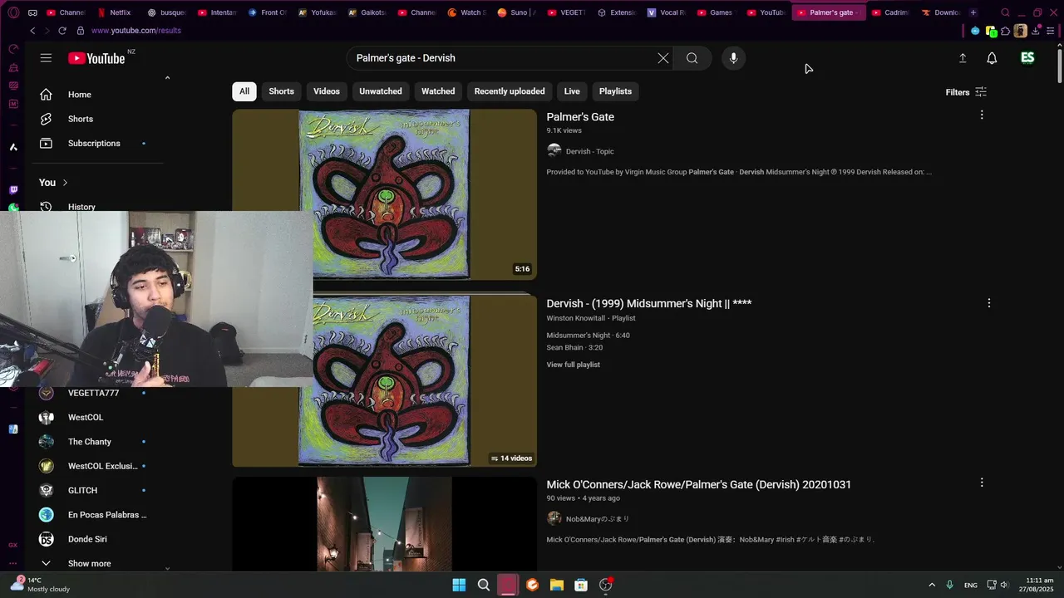Viewport: 1064px width, 598px height.
Task: Click inside the YouTube search field
Action: pyautogui.click(x=499, y=58)
